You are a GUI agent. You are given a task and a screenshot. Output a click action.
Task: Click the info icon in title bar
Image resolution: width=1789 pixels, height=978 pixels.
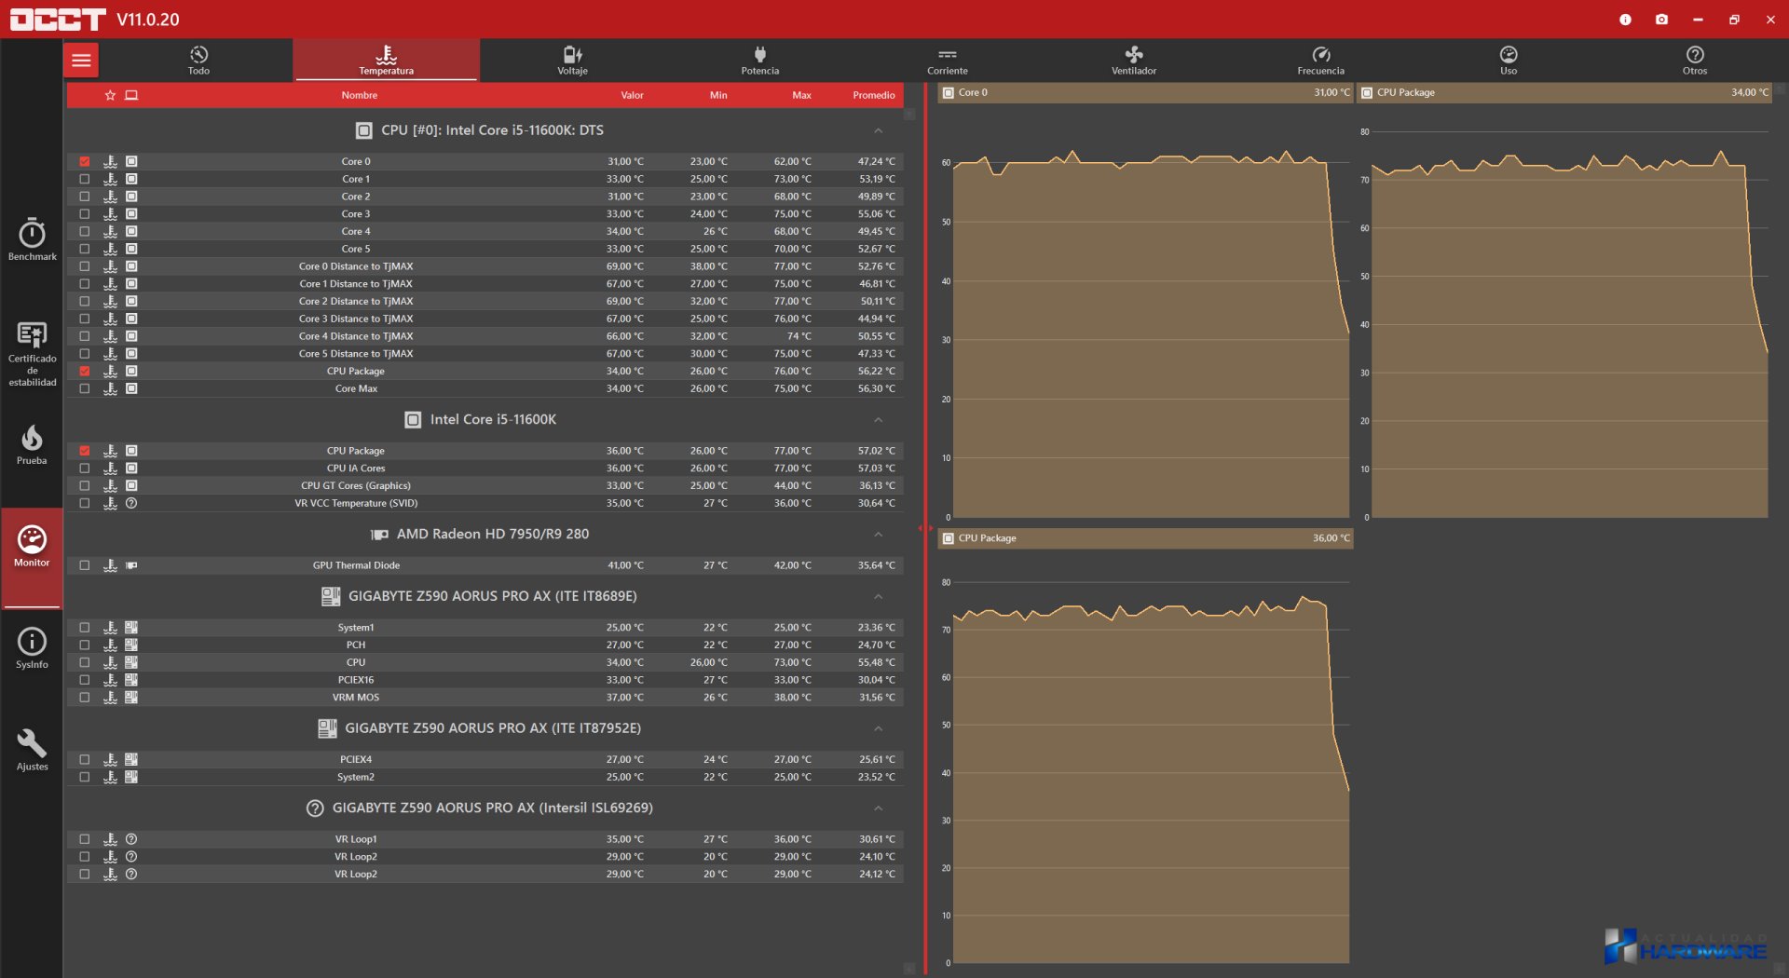click(1625, 20)
